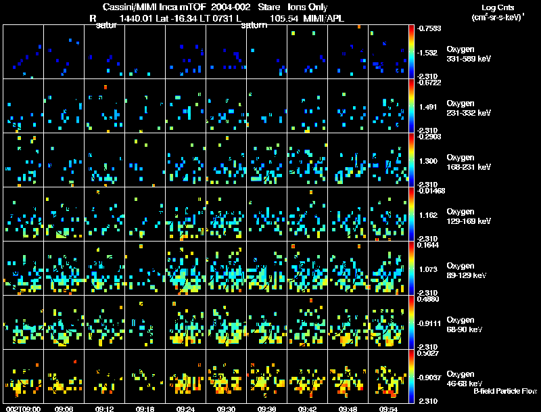Click the 09:24 time axis label
This screenshot has height=412, width=541.
pos(185,409)
